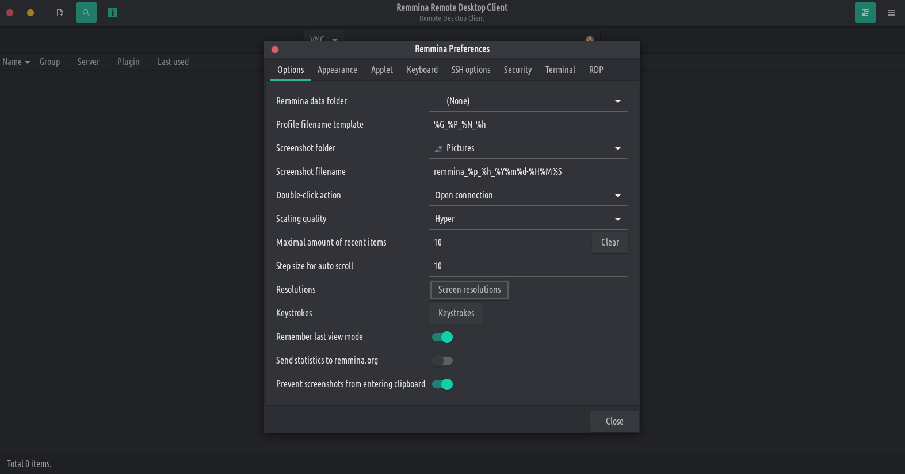Viewport: 905px width, 474px height.
Task: Click the new connection profile icon
Action: tap(59, 13)
